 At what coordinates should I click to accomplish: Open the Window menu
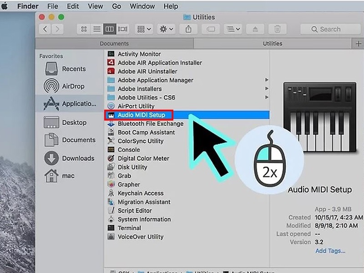click(142, 6)
